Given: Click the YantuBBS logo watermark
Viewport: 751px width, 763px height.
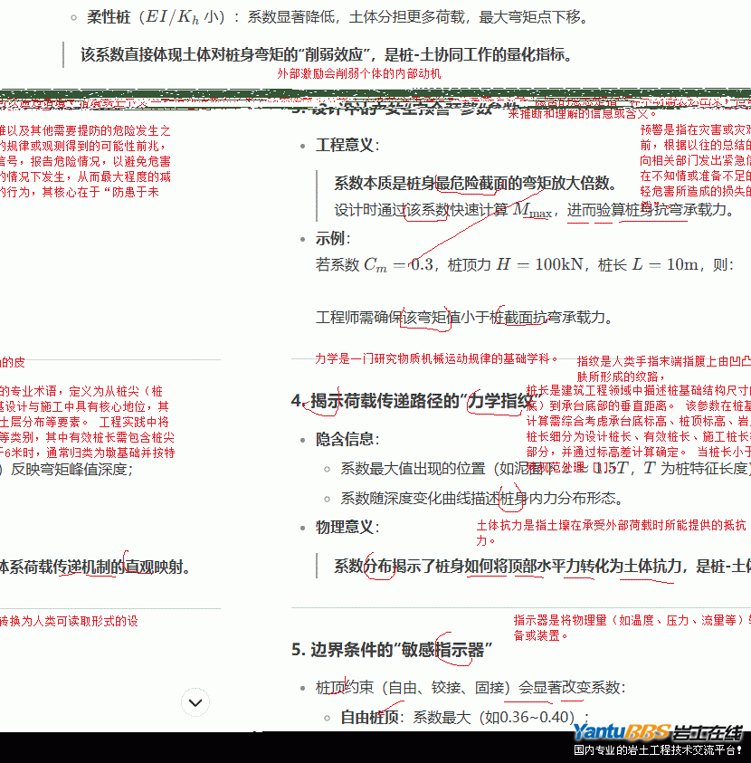Looking at the screenshot, I should pyautogui.click(x=656, y=732).
